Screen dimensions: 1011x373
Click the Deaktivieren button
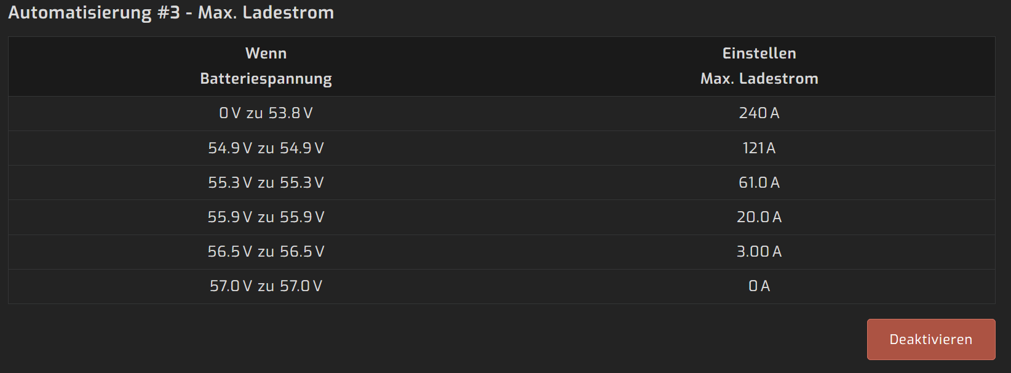click(x=930, y=339)
